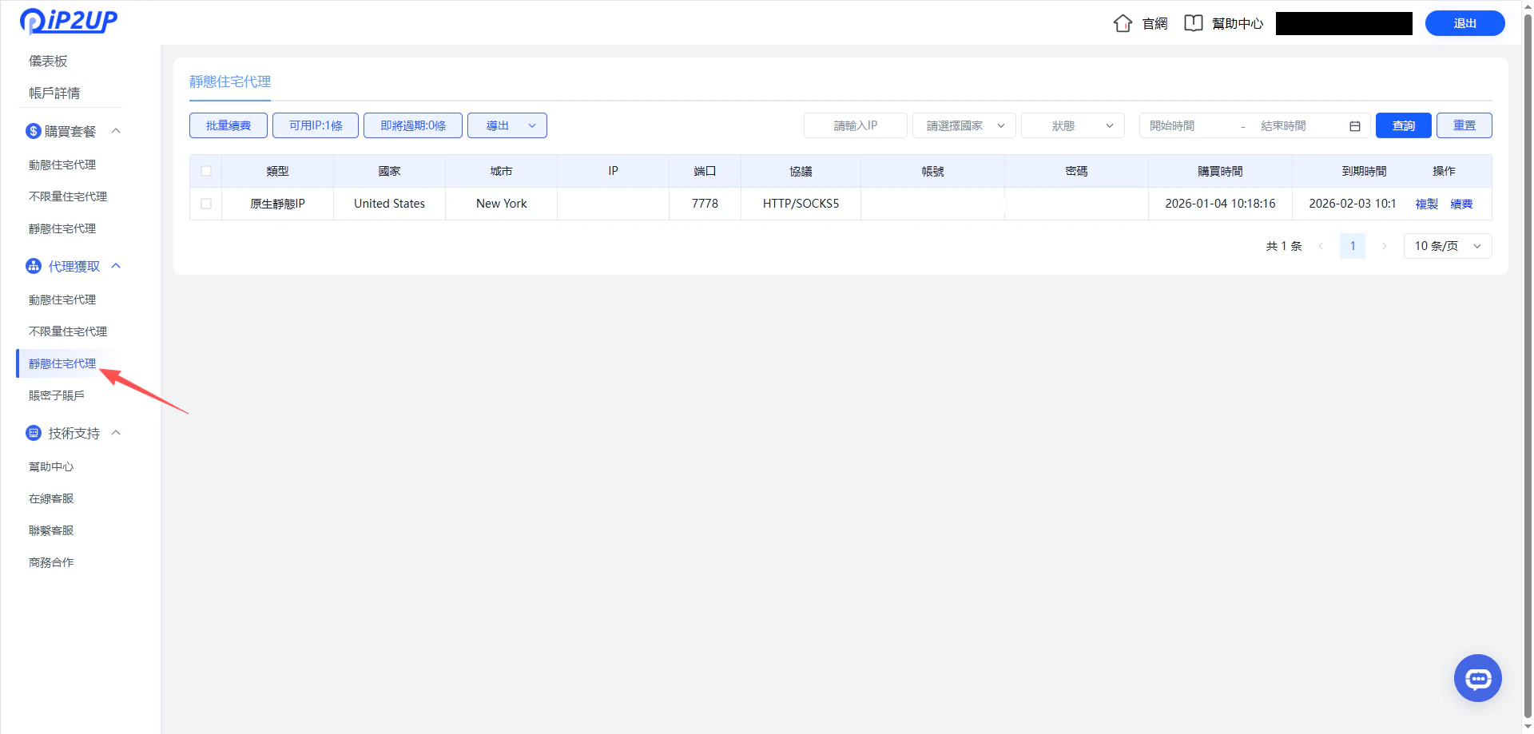Click the next page arrow
Viewport: 1534px width, 734px height.
[x=1384, y=246]
